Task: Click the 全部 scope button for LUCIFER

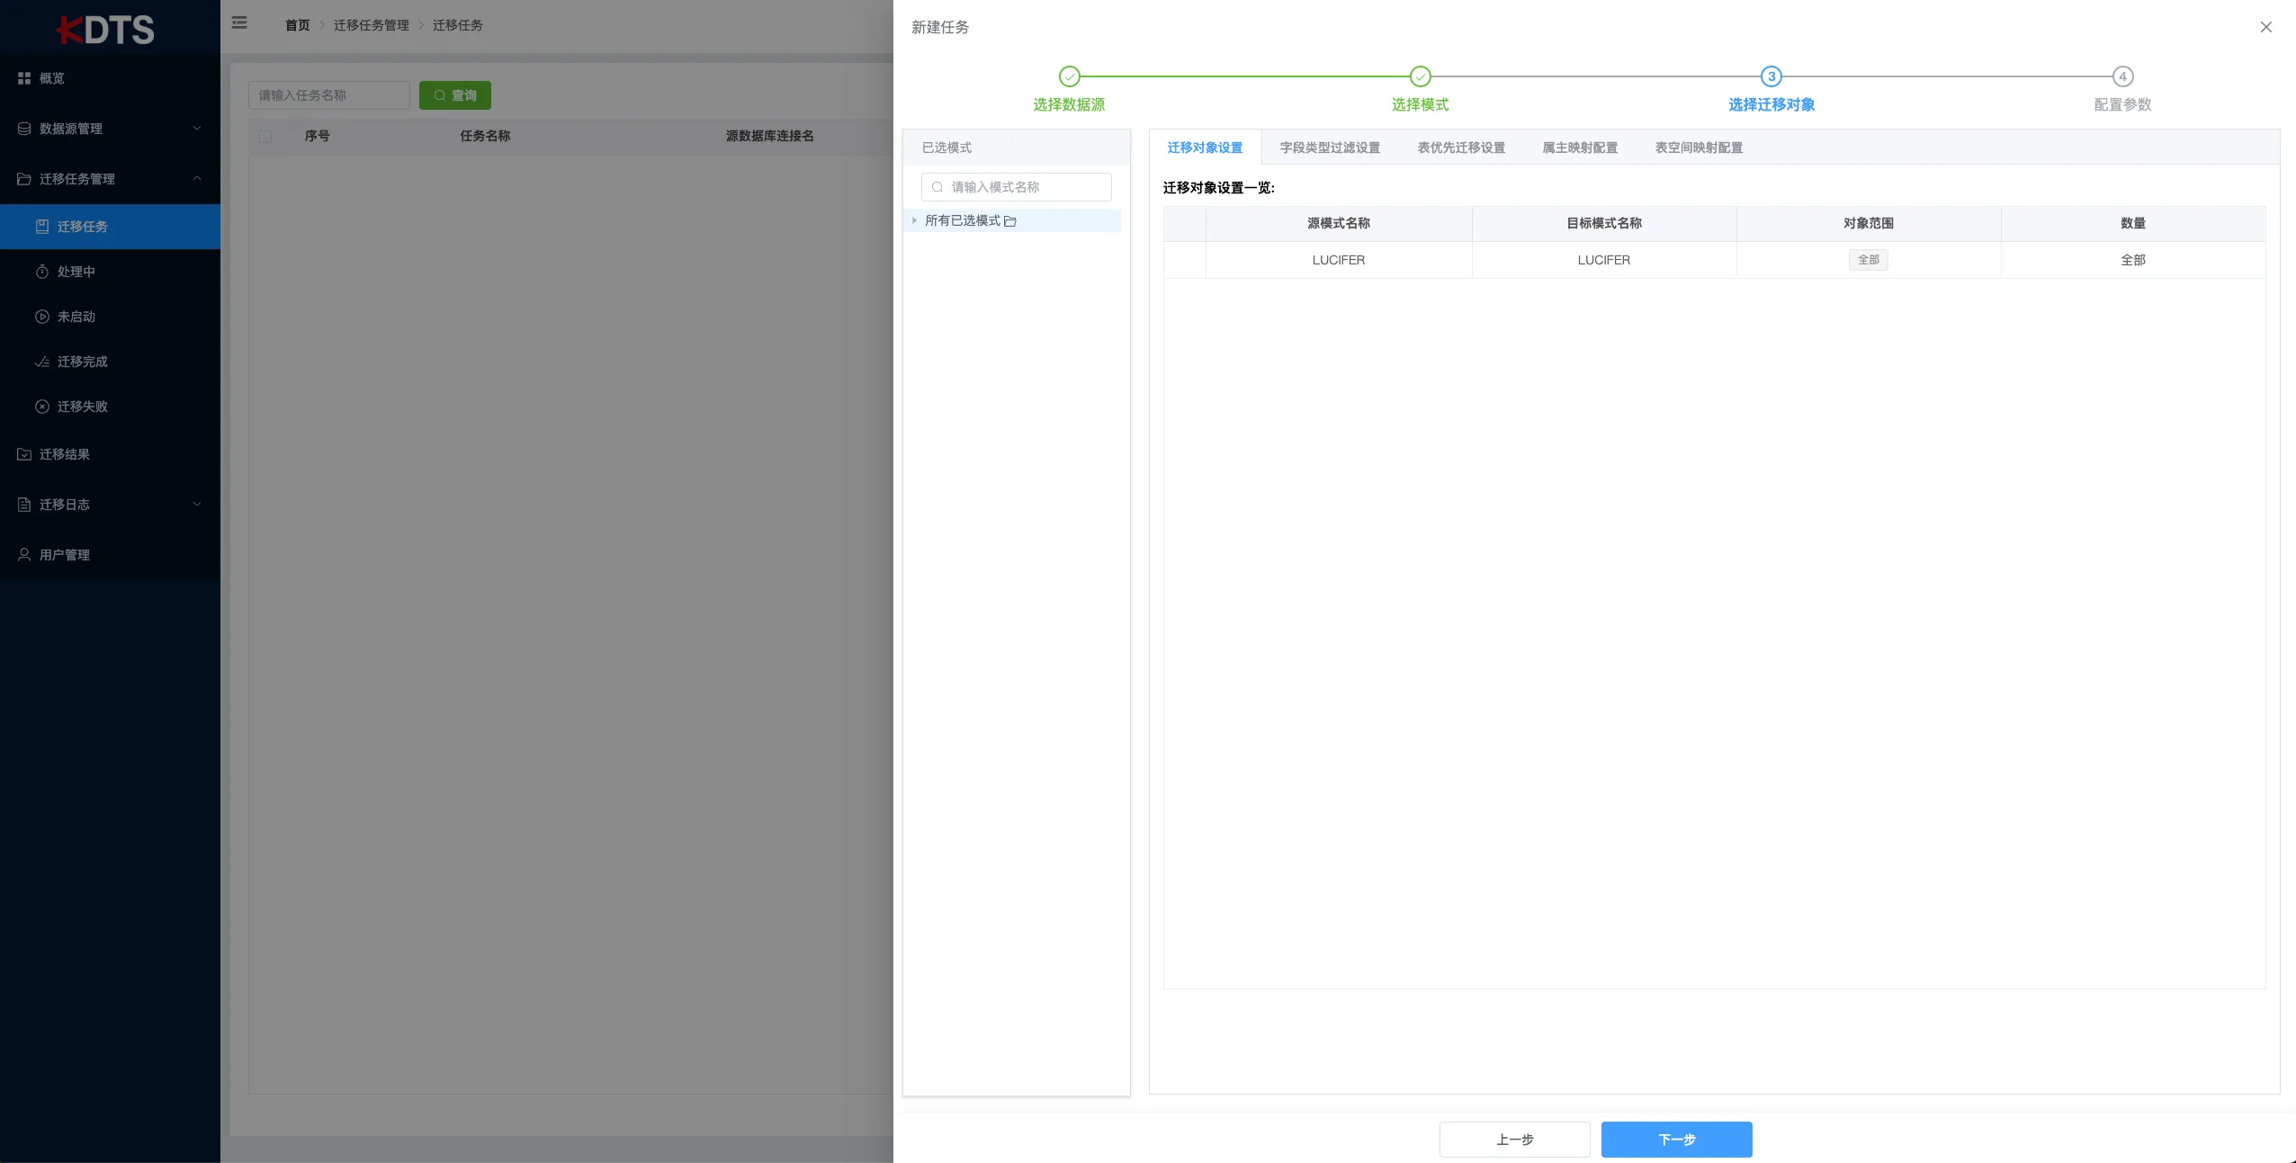Action: tap(1867, 260)
